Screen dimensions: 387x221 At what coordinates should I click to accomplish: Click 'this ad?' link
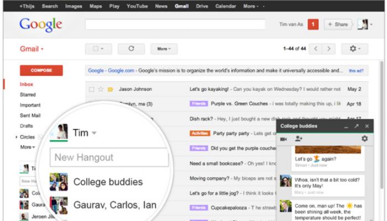tap(356, 71)
